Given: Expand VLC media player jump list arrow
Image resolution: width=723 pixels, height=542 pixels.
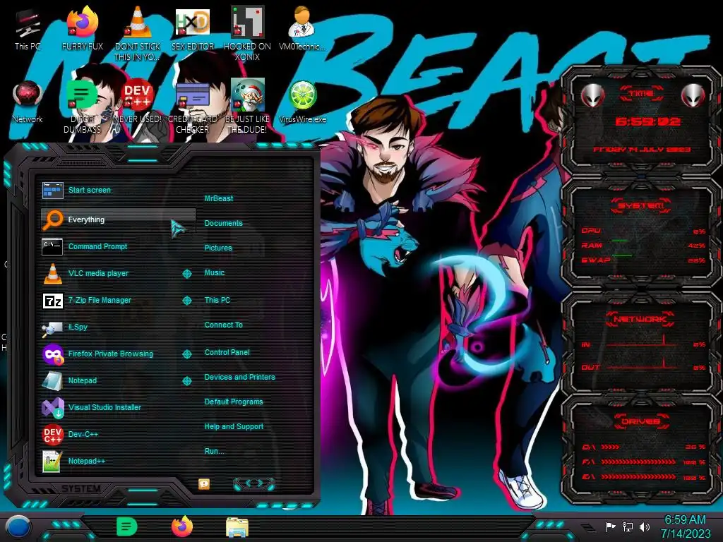Looking at the screenshot, I should click(x=186, y=274).
